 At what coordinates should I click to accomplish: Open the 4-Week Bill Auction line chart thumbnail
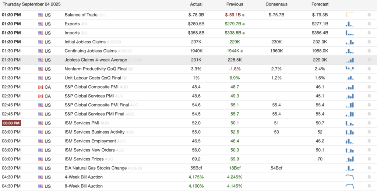[x=349, y=177]
